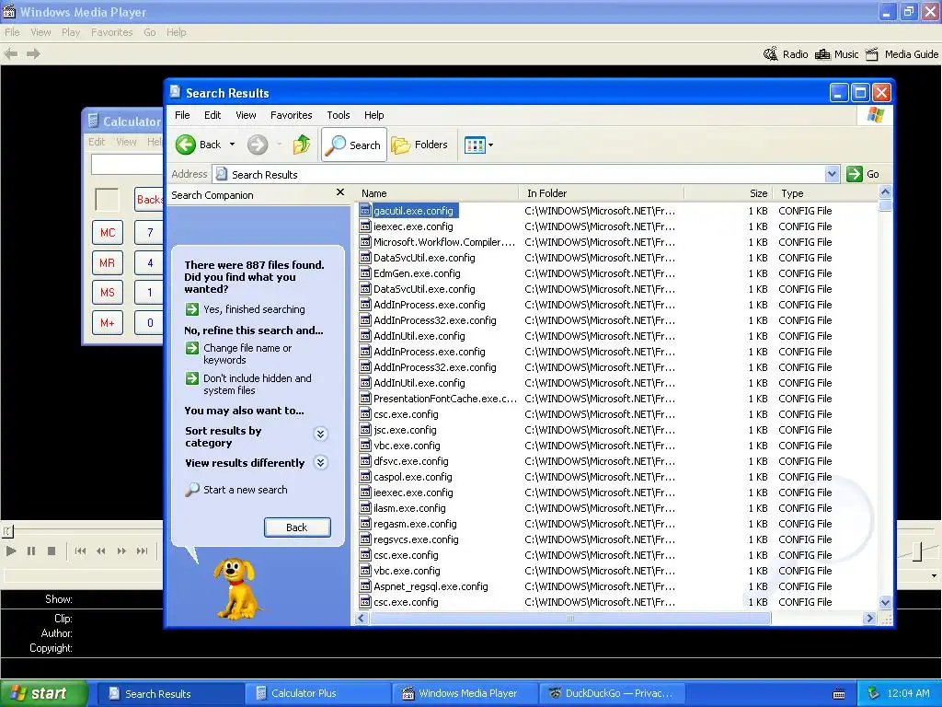Switch to DuckDuckGo window from taskbar
Viewport: 942px width, 707px height.
(611, 693)
